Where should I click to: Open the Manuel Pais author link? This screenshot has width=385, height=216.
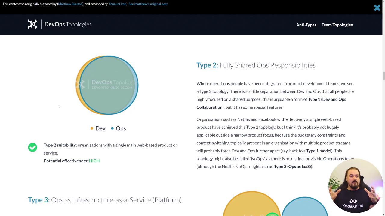coord(118,4)
